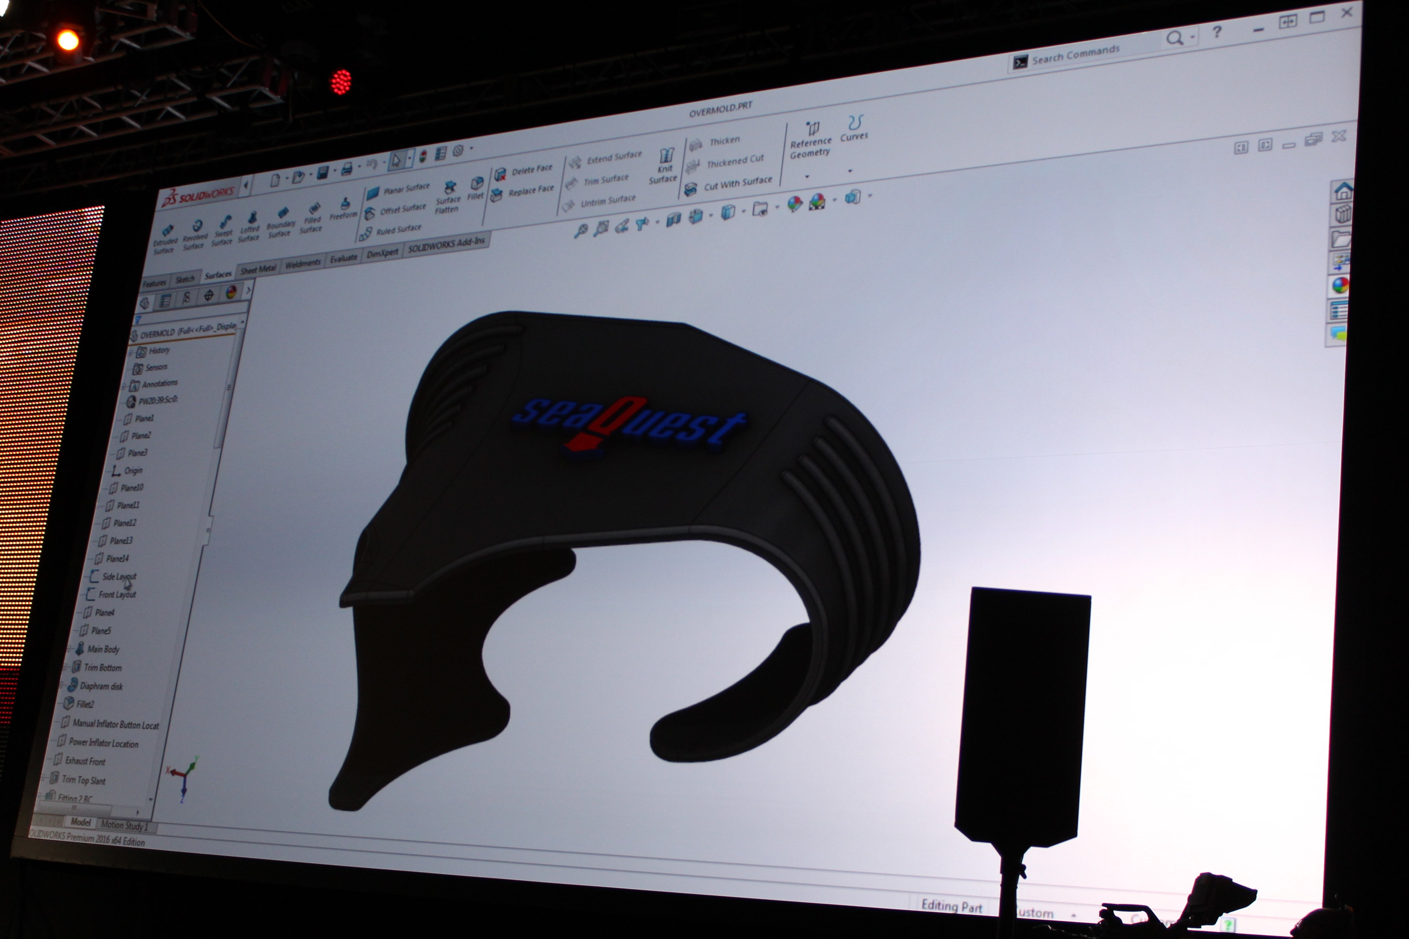
Task: Click the Save disk icon
Action: pyautogui.click(x=322, y=173)
